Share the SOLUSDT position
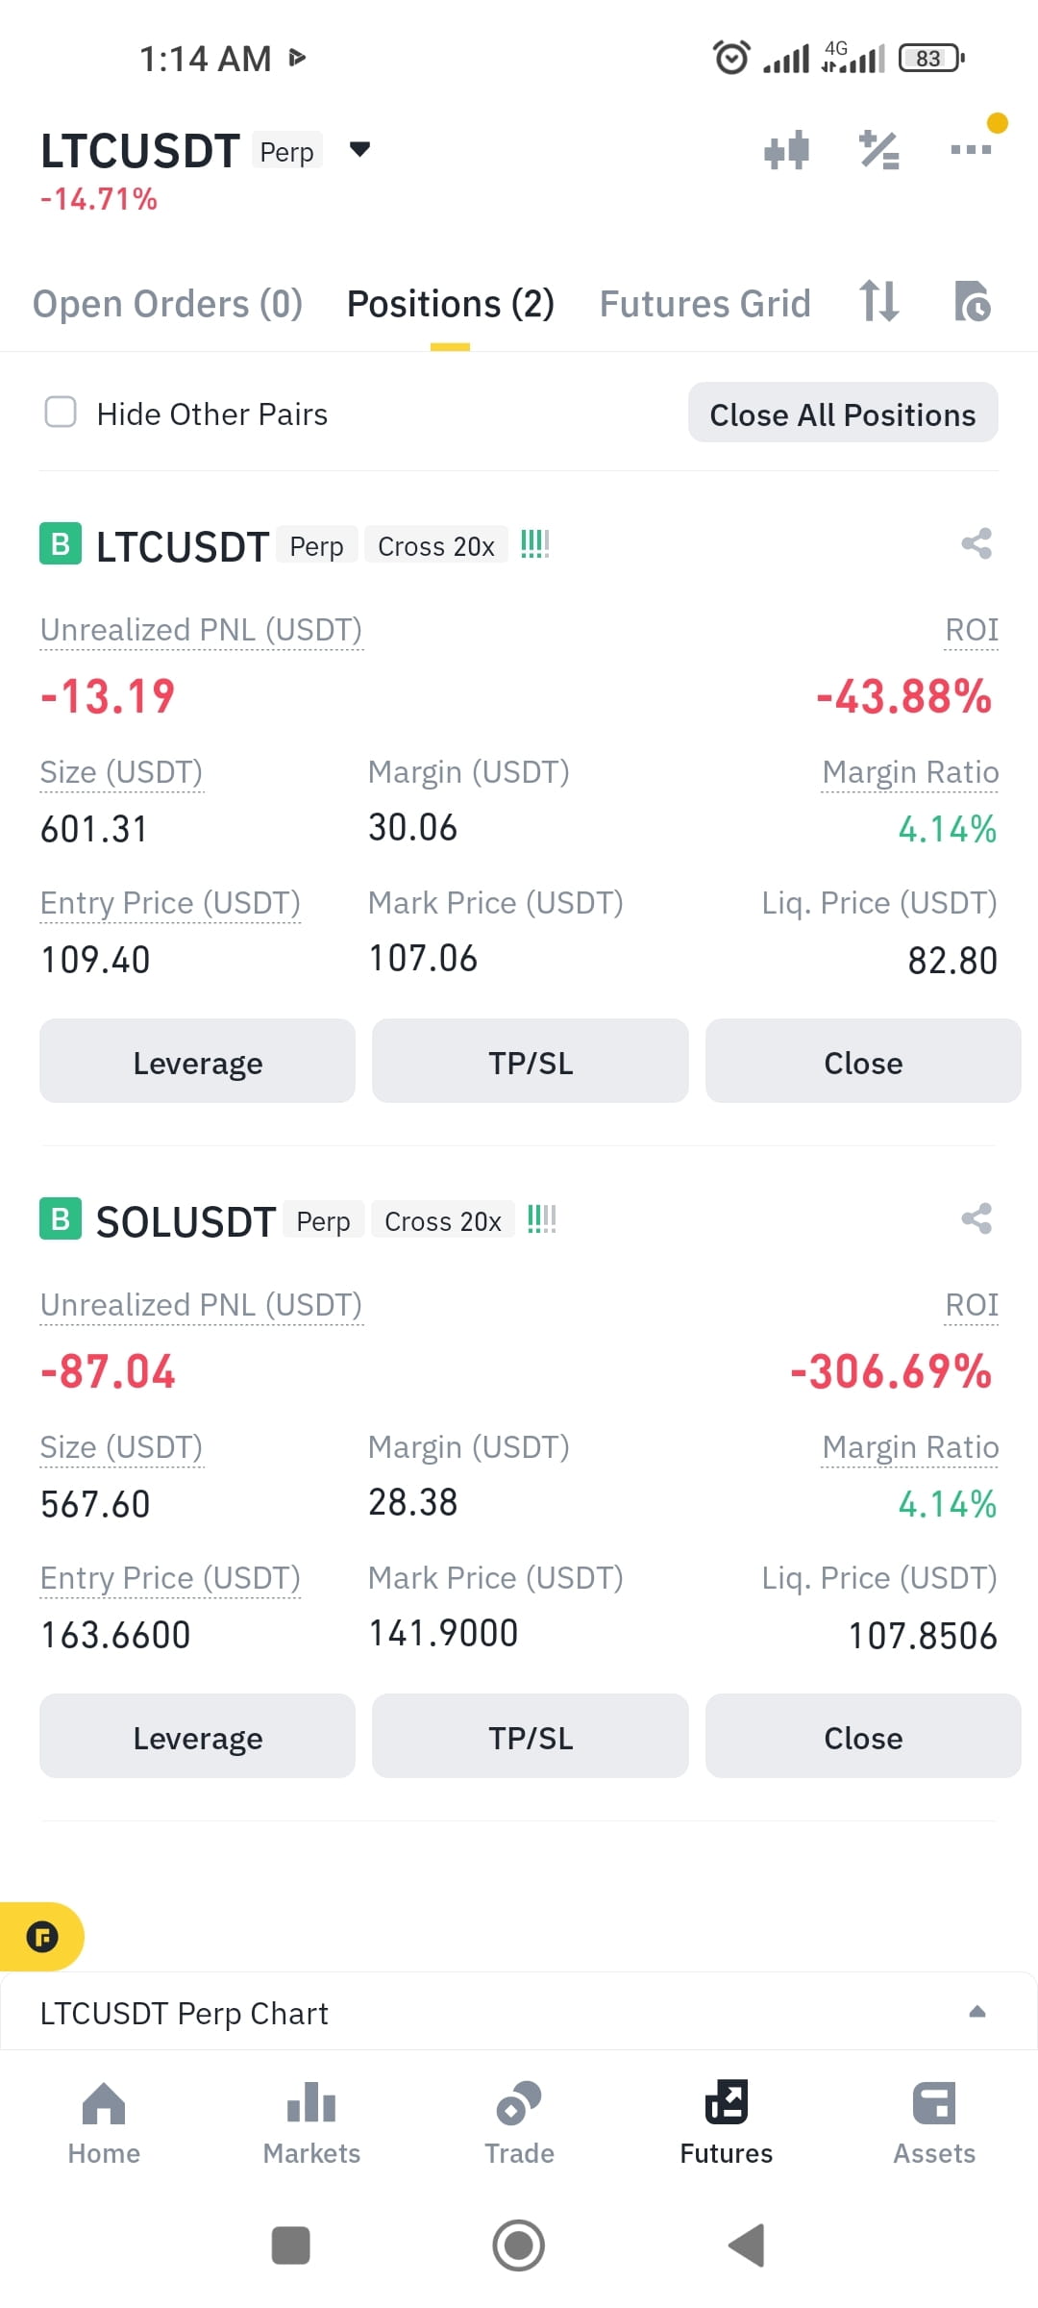1038x2308 pixels. [976, 1219]
